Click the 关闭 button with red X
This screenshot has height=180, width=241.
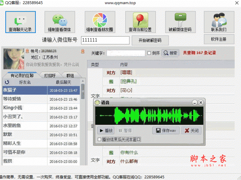[x=192, y=131]
